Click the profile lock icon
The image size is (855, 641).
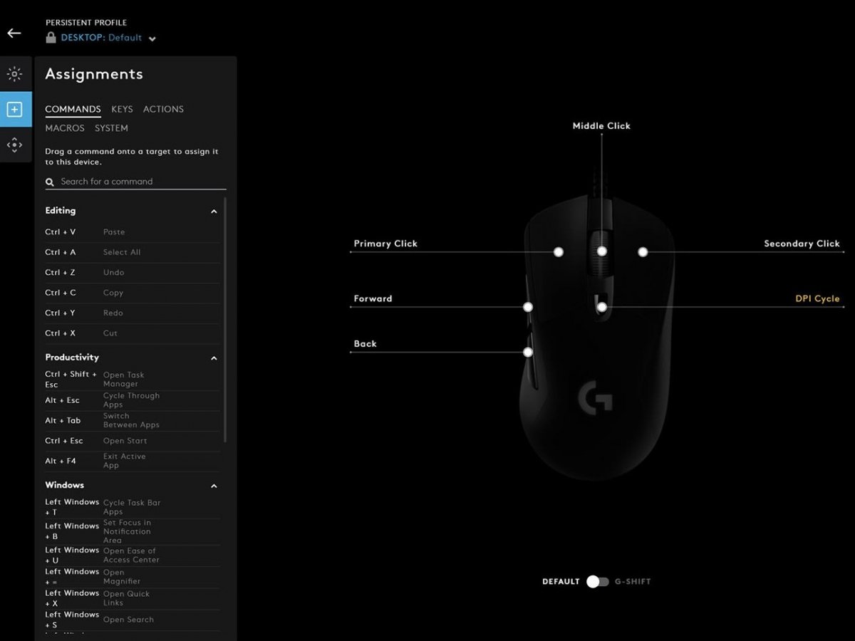click(51, 38)
